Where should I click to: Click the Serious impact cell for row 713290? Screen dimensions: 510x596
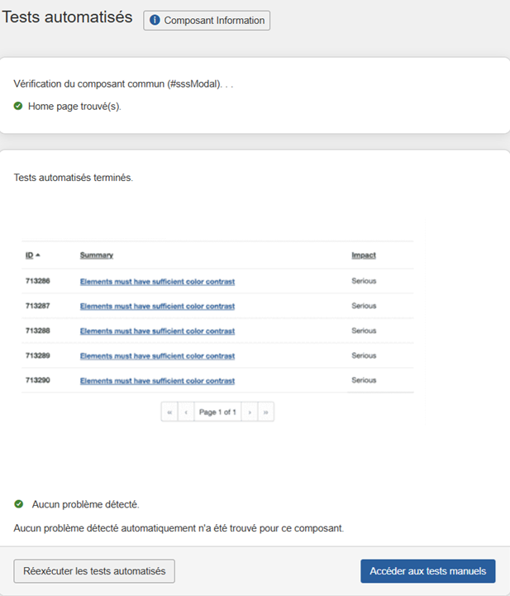pos(364,381)
